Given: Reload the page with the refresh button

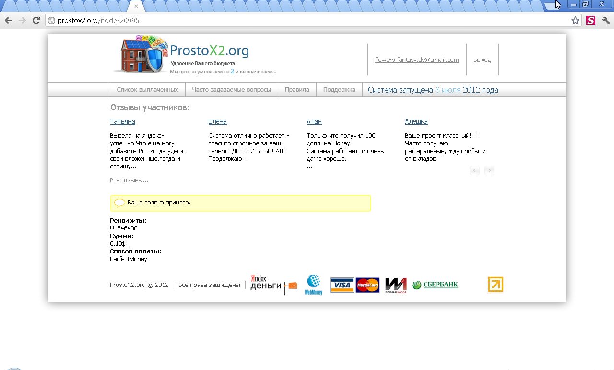Looking at the screenshot, I should pyautogui.click(x=36, y=21).
